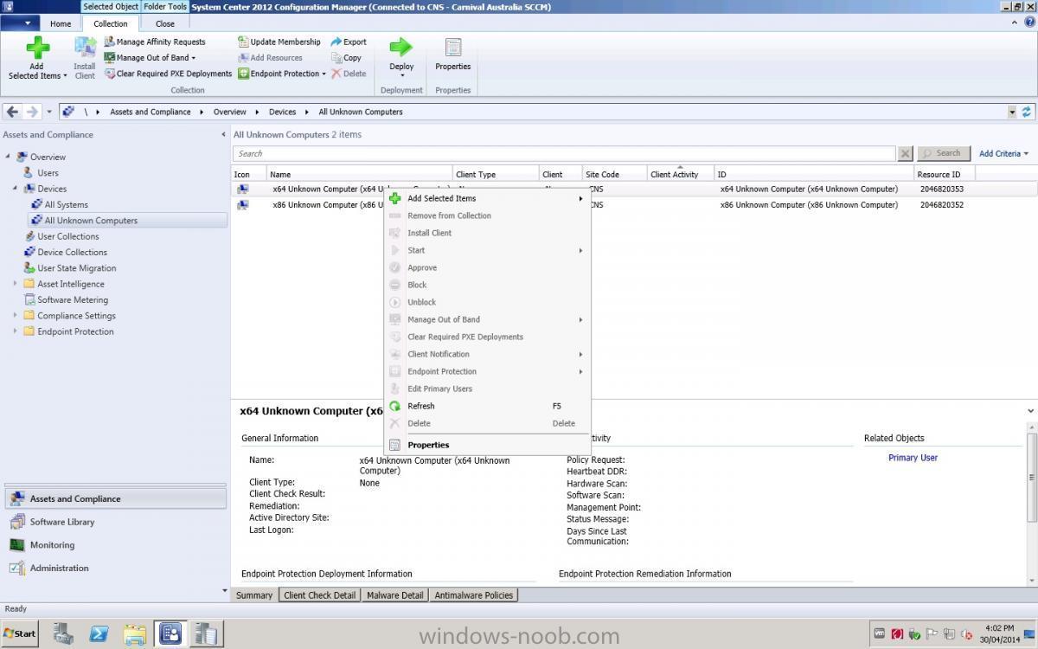Open the application menu dropdown beside Home tab
The image size is (1038, 649).
[x=21, y=23]
